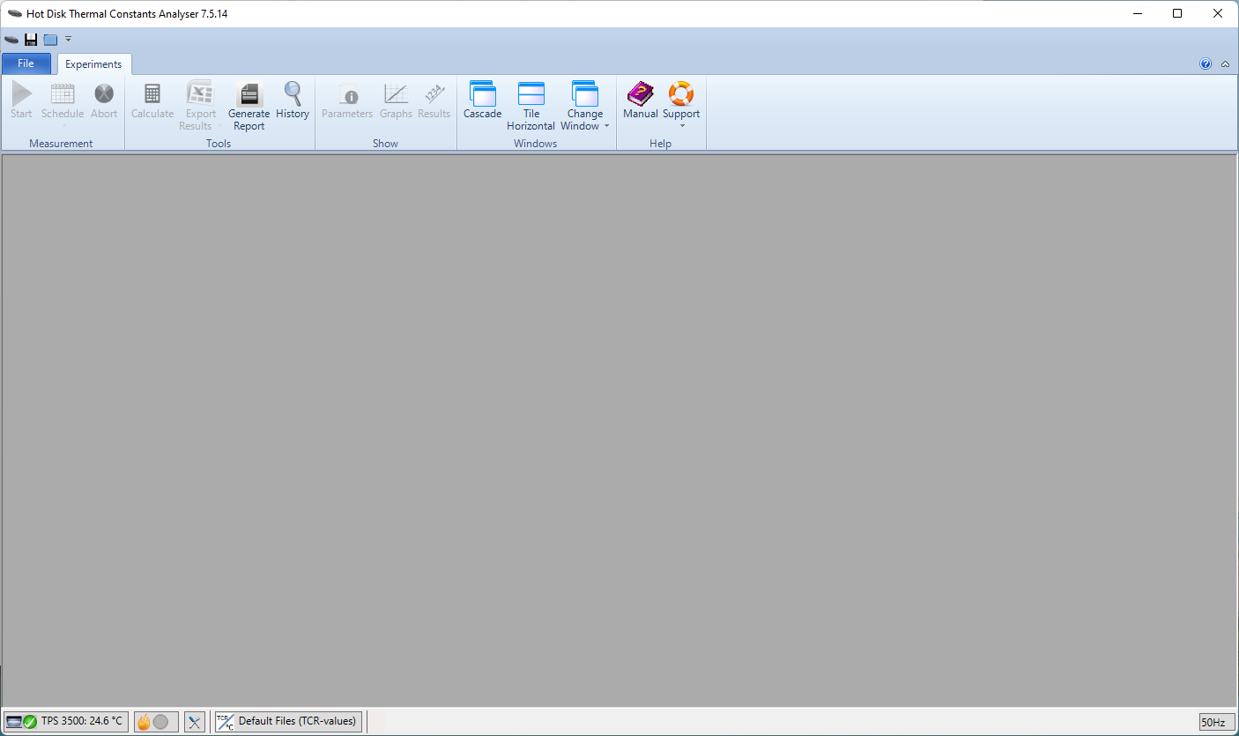Open the Schedule calendar dropdown
This screenshot has width=1239, height=736.
tap(63, 106)
